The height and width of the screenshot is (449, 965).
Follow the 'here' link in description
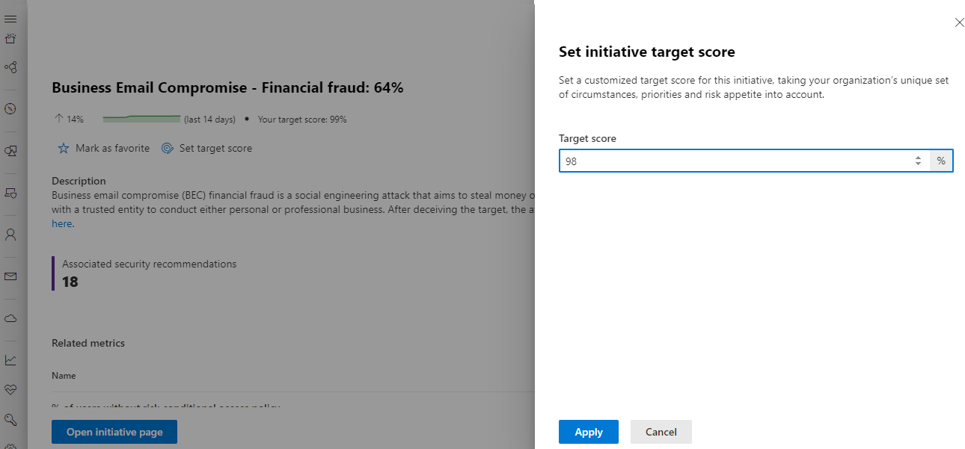[62, 223]
